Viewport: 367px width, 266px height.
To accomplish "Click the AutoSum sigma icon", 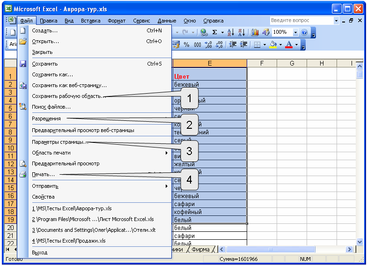I will [214, 32].
